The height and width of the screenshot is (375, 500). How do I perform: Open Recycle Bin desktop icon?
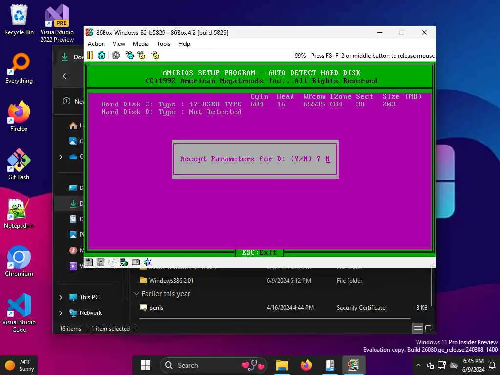tap(19, 20)
